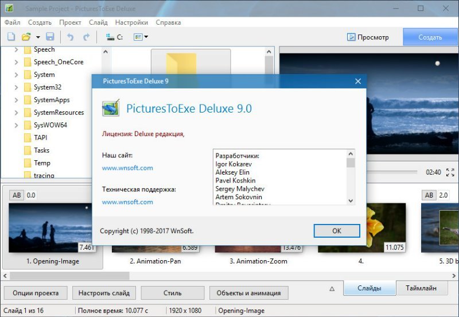Open www.wnsoft.com link under Наш сайт
Image resolution: width=459 pixels, height=317 pixels.
tap(127, 168)
